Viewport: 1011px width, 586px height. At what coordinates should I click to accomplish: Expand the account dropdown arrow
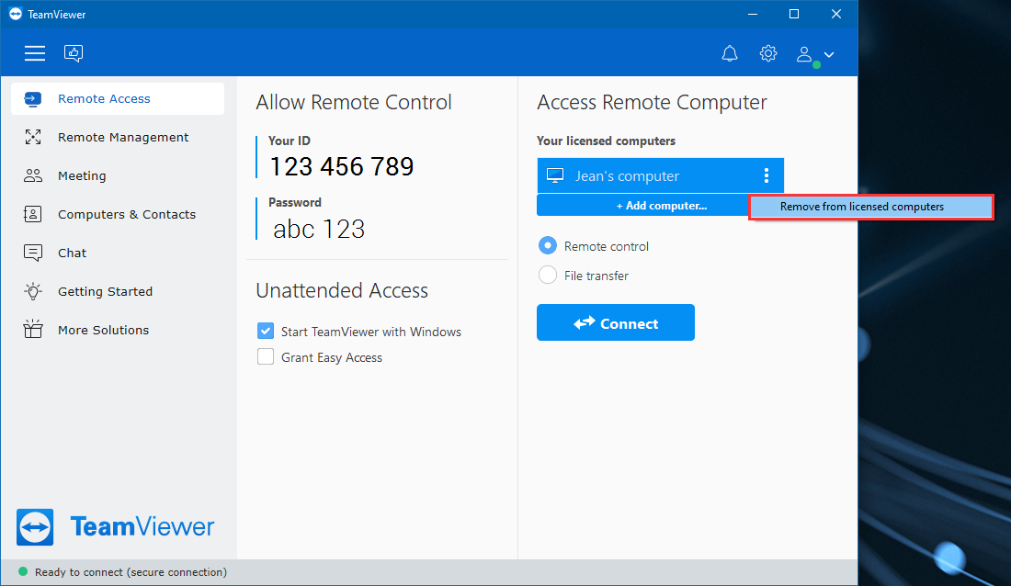829,55
